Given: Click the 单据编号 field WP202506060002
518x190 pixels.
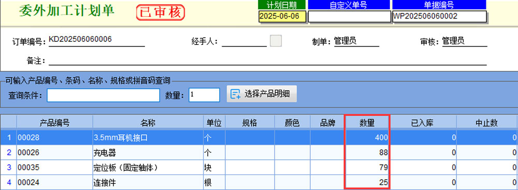Looking at the screenshot, I should point(439,17).
